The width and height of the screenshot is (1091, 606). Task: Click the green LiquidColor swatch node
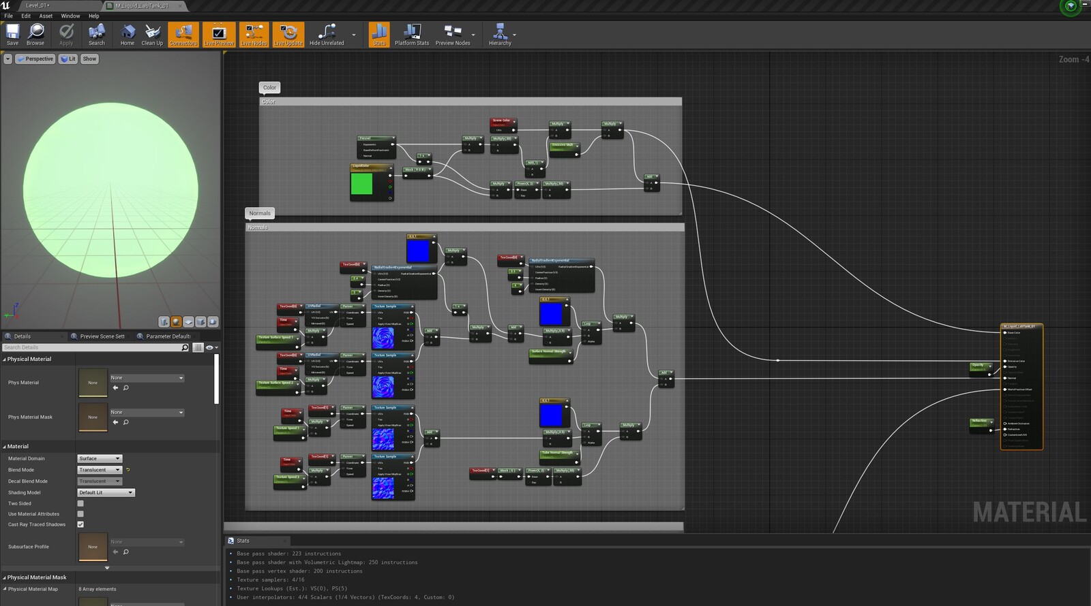click(x=361, y=184)
